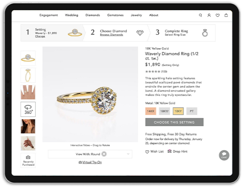
Task: Click the Drop Hint envelope icon
Action: 170,151
